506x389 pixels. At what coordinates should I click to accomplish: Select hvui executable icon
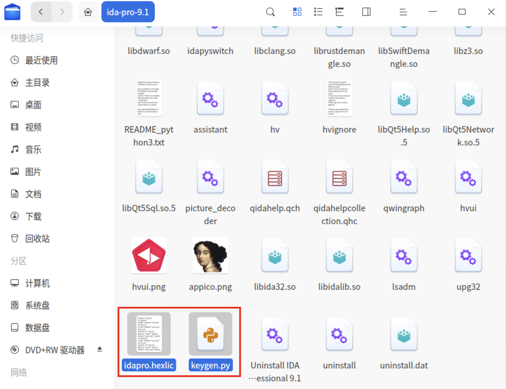[468, 177]
